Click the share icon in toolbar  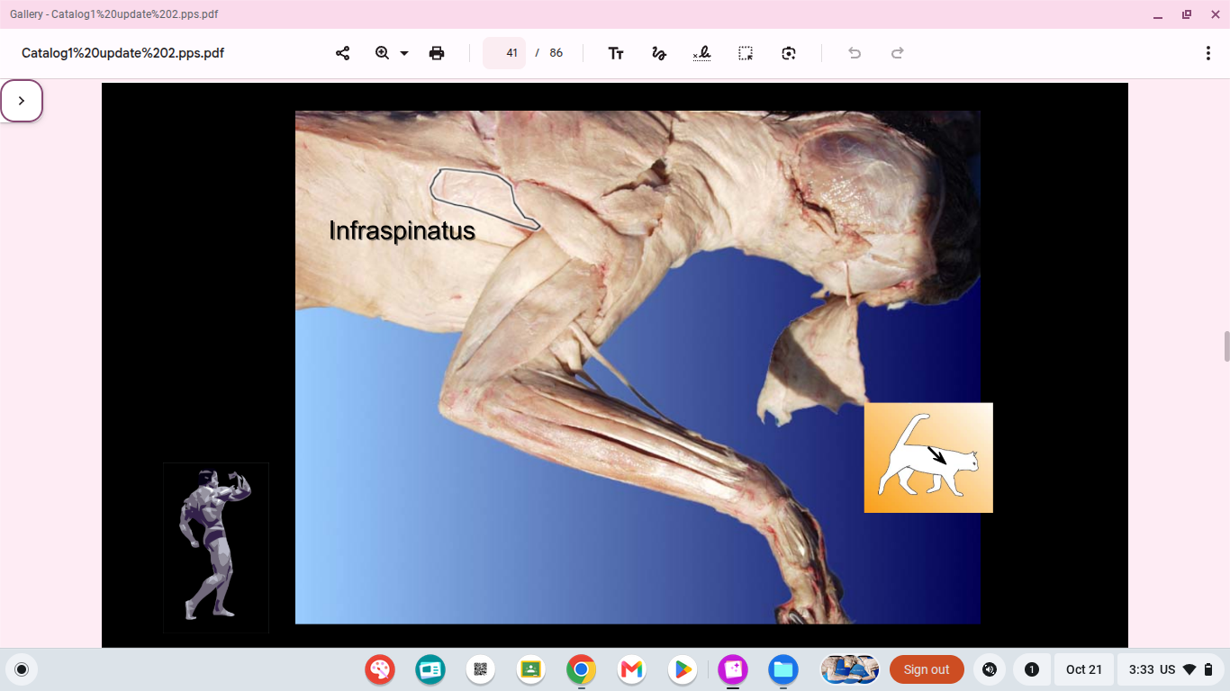pos(342,53)
